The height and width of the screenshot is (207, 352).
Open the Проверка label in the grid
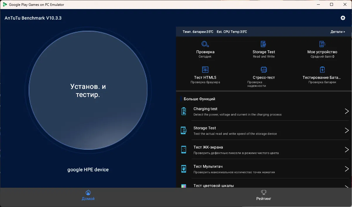[205, 52]
